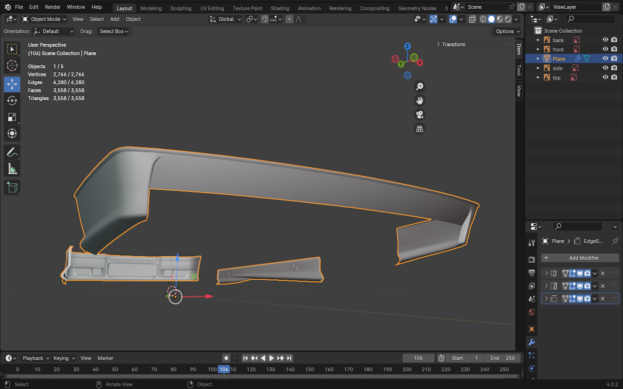Choose the Measure ruler tool
The image size is (623, 389).
click(12, 169)
